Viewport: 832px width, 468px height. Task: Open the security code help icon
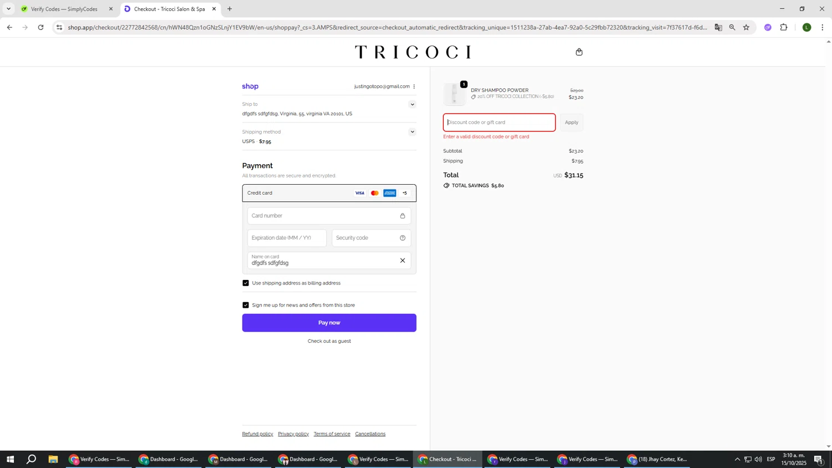[403, 238]
